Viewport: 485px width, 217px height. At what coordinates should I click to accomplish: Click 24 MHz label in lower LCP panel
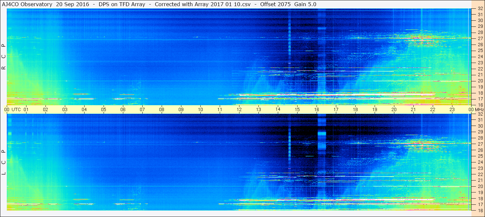pyautogui.click(x=480, y=162)
